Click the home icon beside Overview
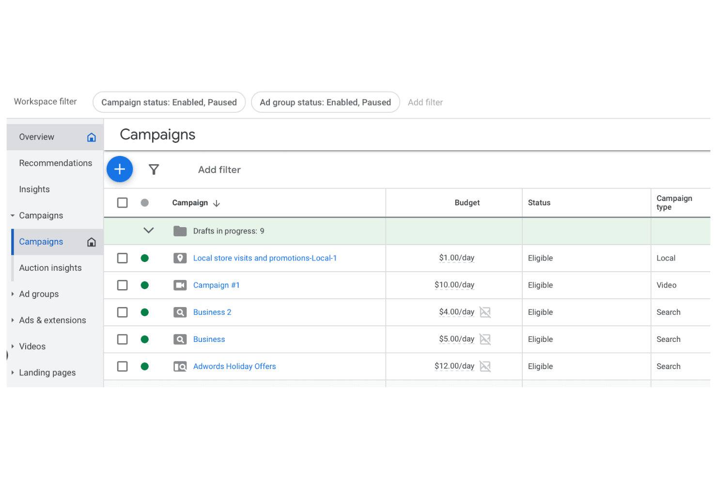 [x=91, y=137]
